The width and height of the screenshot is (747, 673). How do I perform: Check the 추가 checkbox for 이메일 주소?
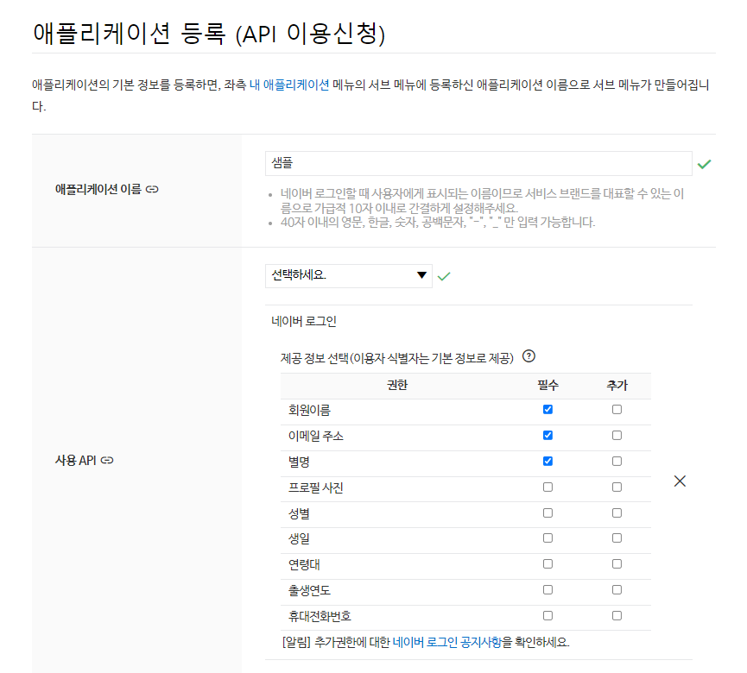(617, 435)
